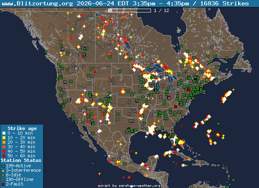Click the green station on the Pacific coast island west of Canada
The image size is (259, 188).
pyautogui.click(x=46, y=52)
